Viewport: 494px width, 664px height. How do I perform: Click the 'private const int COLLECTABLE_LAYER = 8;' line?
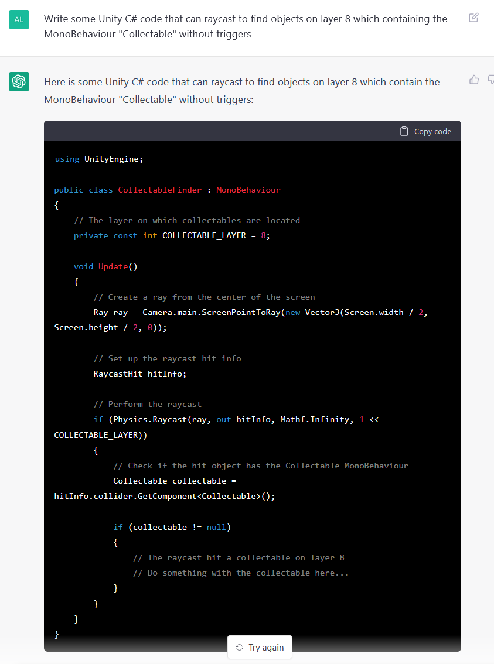(172, 235)
